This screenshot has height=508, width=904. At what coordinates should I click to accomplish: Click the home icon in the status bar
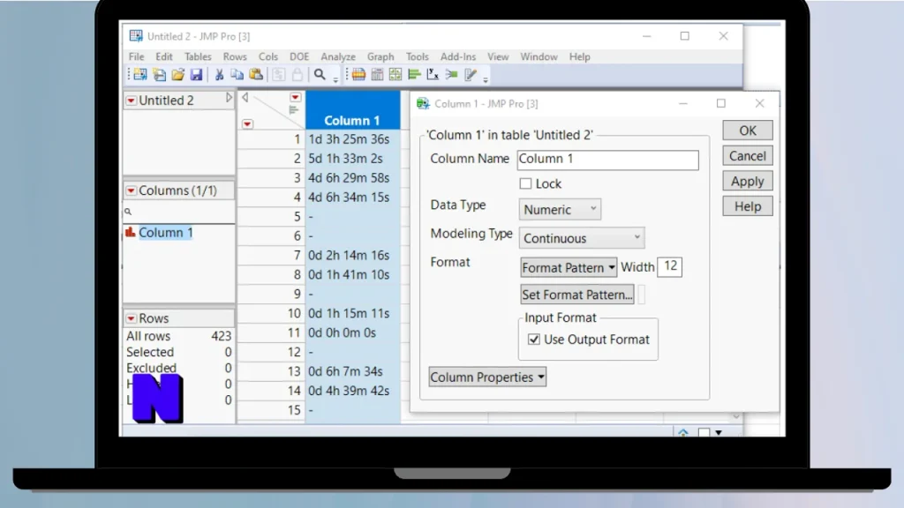point(683,432)
